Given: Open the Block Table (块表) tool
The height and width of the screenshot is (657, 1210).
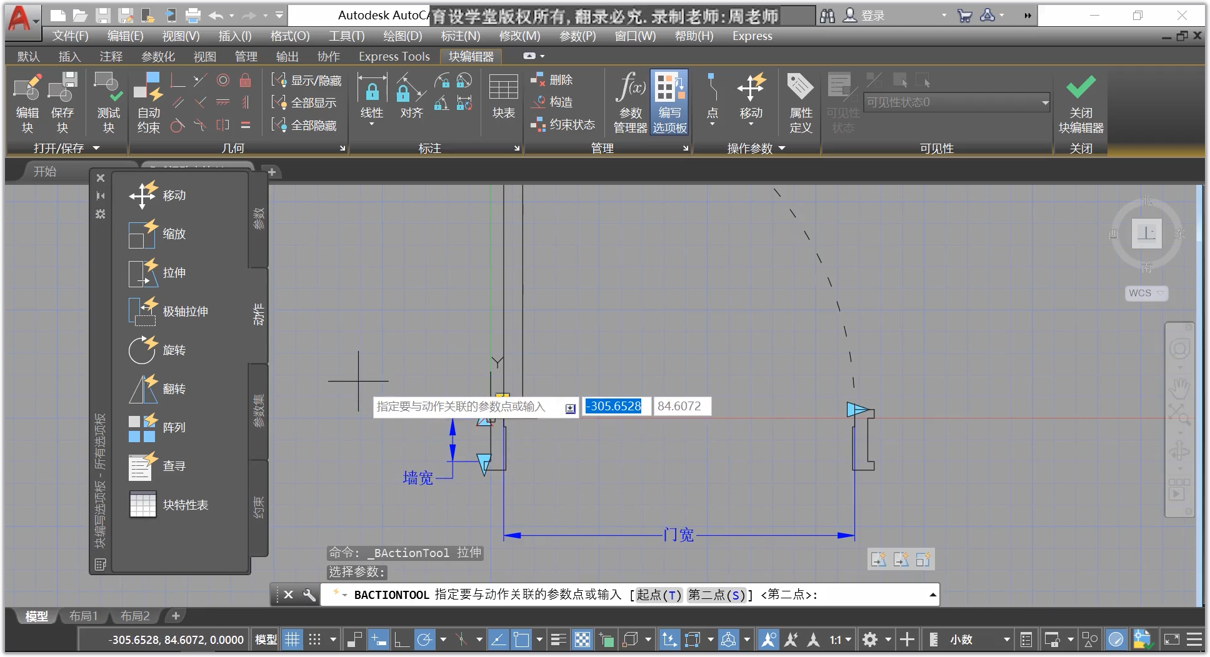Looking at the screenshot, I should point(503,97).
